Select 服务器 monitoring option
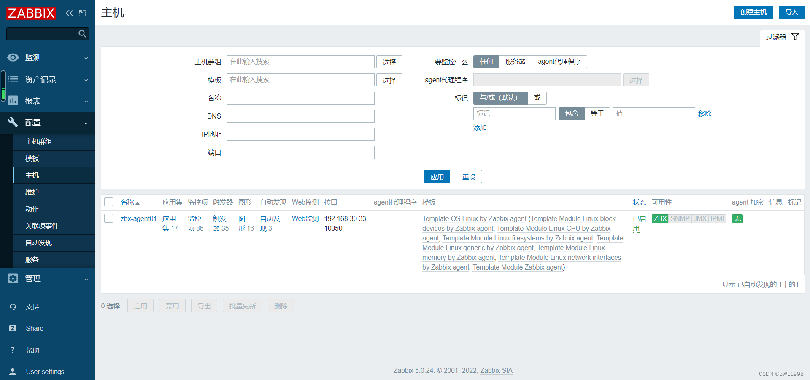 click(516, 62)
